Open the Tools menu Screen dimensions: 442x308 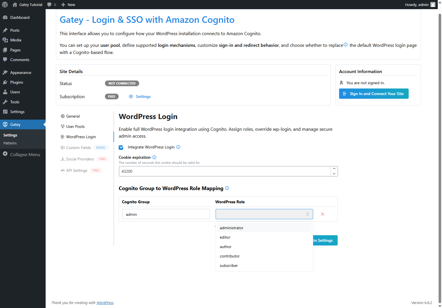[x=23, y=102]
